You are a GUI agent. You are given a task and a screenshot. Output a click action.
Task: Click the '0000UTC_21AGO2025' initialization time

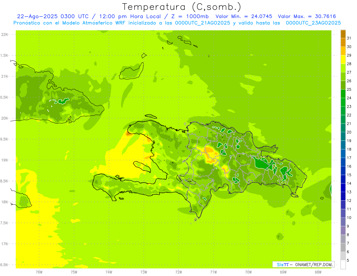pyautogui.click(x=203, y=23)
